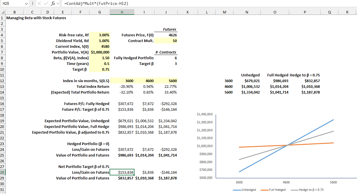Click inside the formula bar
This screenshot has height=194, width=357.
pyautogui.click(x=114, y=4)
